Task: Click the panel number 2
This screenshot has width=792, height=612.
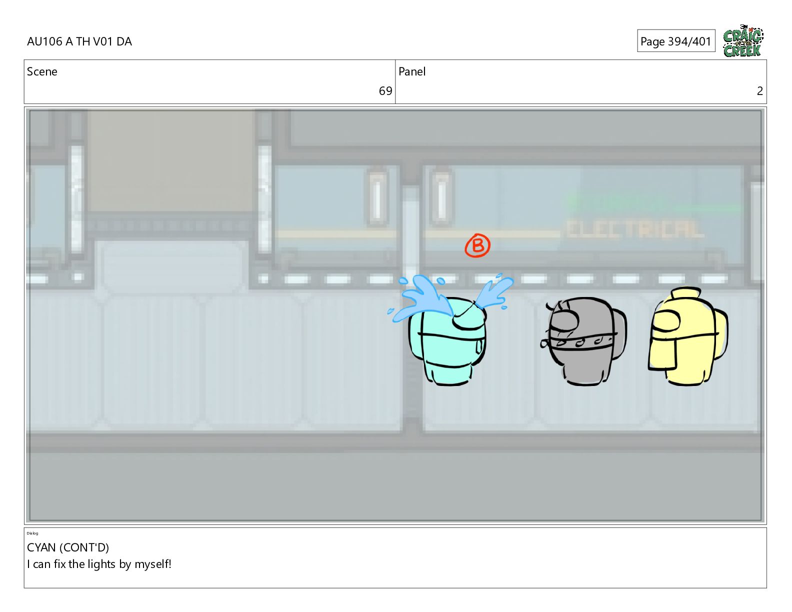Action: tap(759, 91)
